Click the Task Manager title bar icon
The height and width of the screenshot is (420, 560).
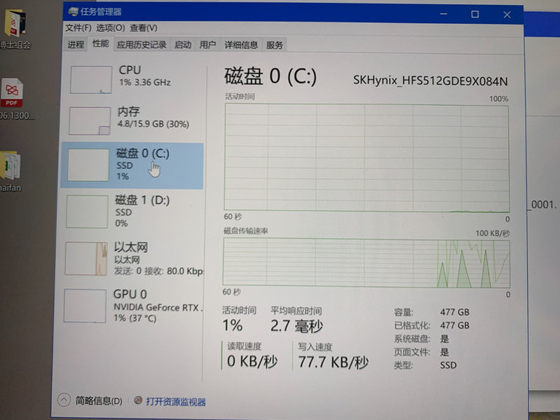(71, 12)
